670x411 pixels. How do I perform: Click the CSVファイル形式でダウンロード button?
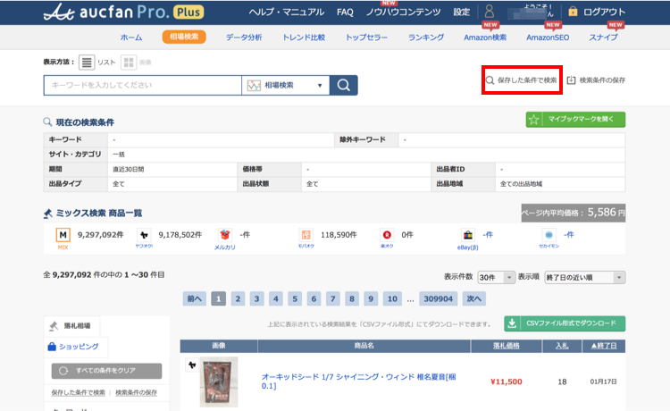click(564, 323)
